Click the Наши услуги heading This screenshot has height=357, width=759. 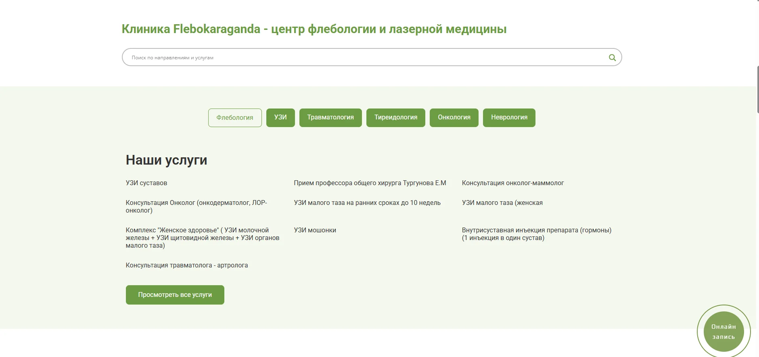[167, 160]
